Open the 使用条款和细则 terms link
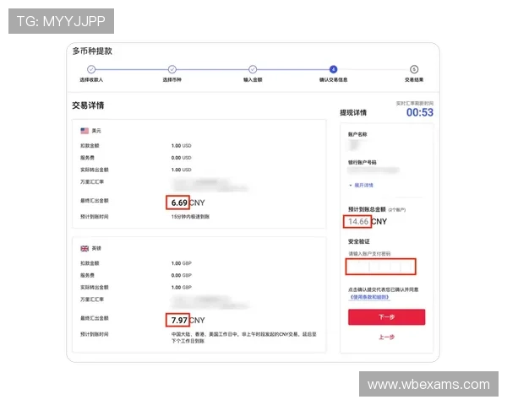This screenshot has width=507, height=405. coord(369,297)
